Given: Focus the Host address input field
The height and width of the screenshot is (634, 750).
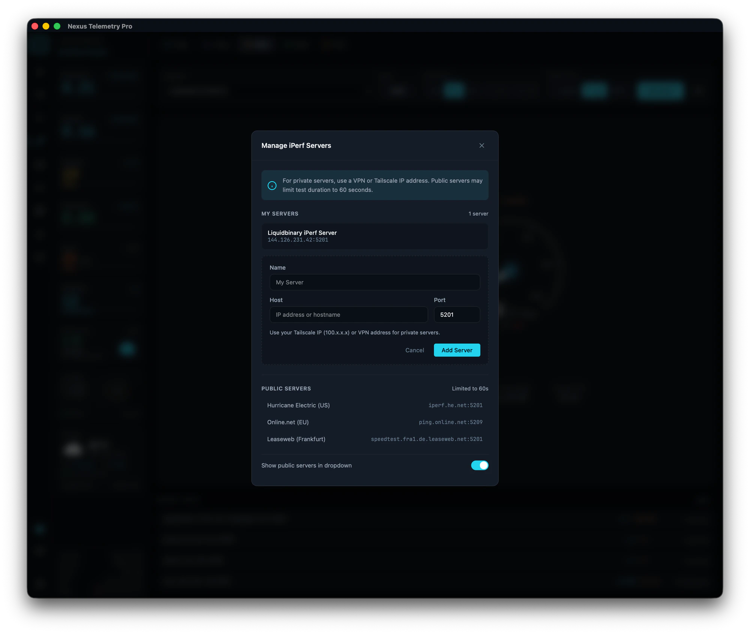Looking at the screenshot, I should pyautogui.click(x=348, y=315).
